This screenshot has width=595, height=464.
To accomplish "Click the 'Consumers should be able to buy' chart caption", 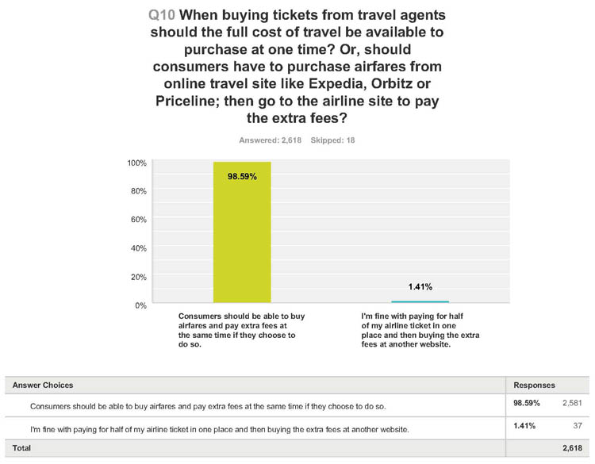I will pos(242,330).
